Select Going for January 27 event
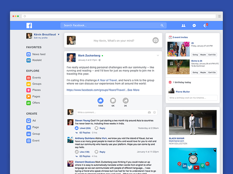Screen dimensions: 233x174 click(195, 55)
